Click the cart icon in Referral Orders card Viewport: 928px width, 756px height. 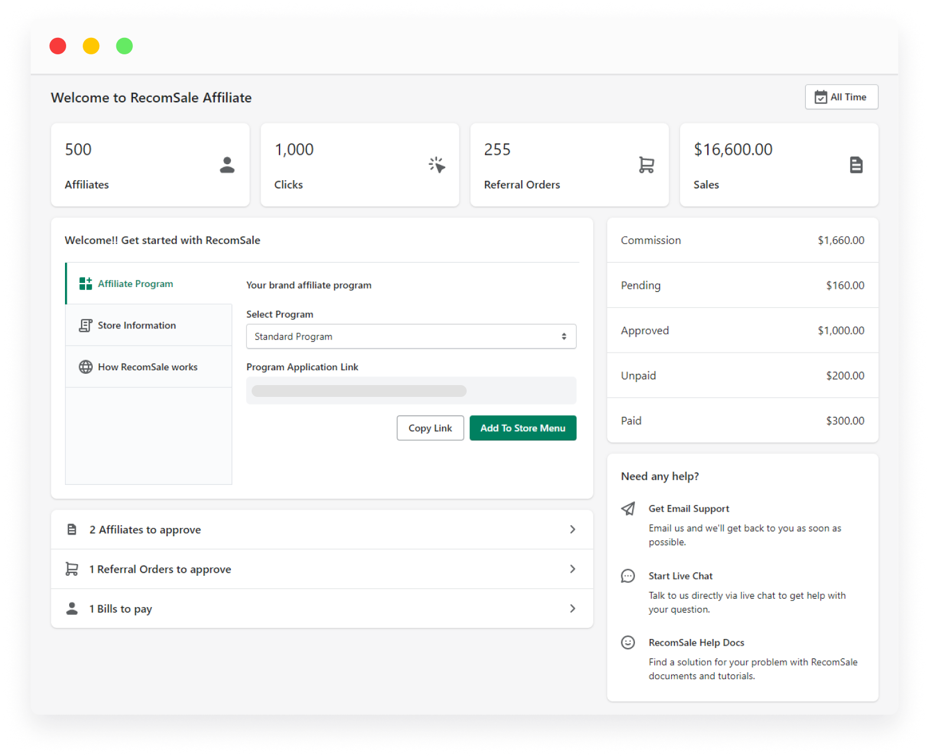point(646,165)
